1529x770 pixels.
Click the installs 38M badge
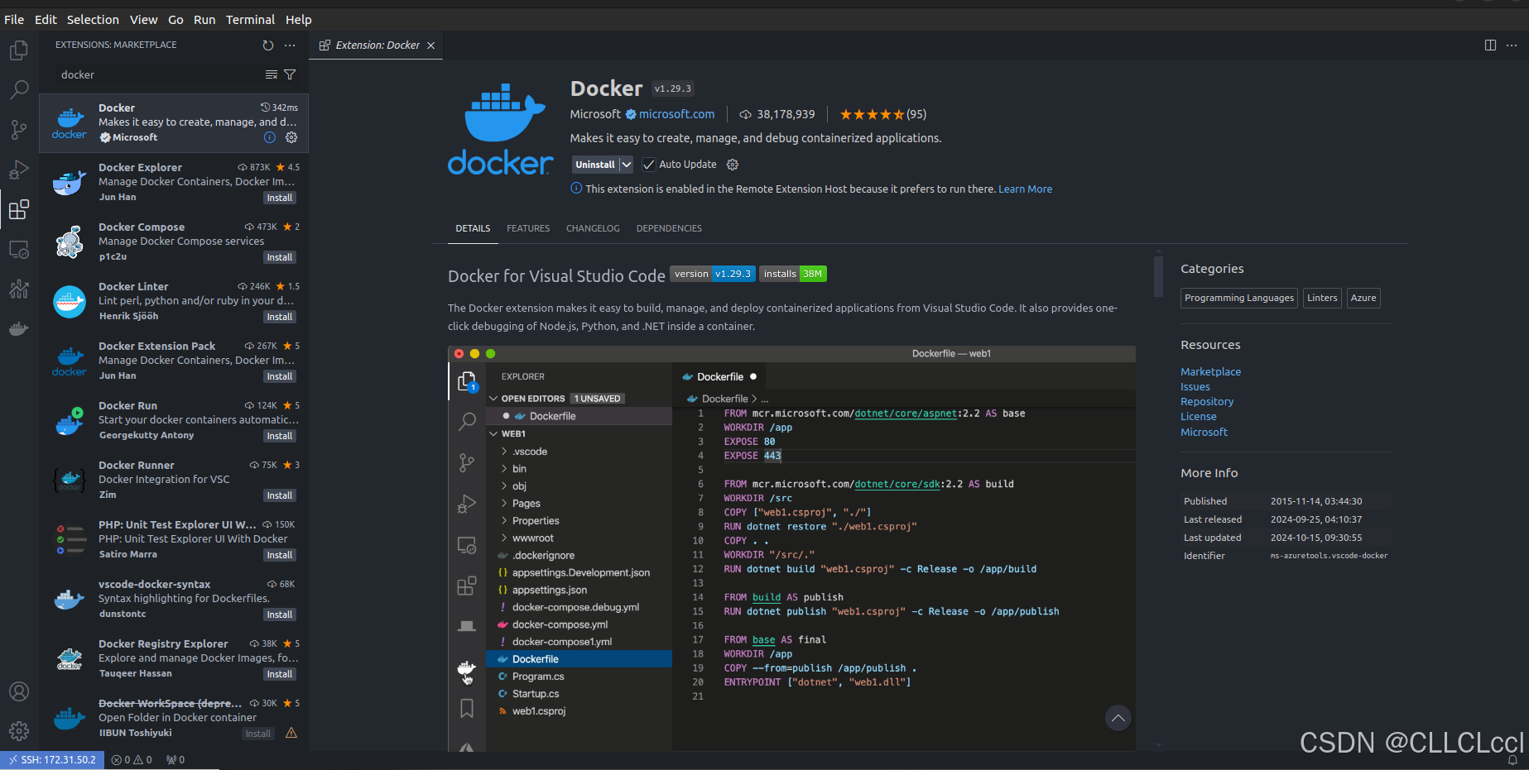(793, 274)
